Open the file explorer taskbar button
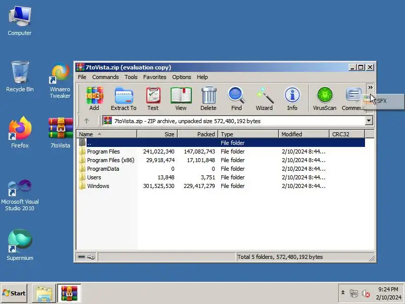Viewport: 405px width, 304px height. [44, 293]
